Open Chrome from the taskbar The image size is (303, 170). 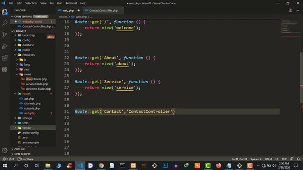[x=101, y=166]
